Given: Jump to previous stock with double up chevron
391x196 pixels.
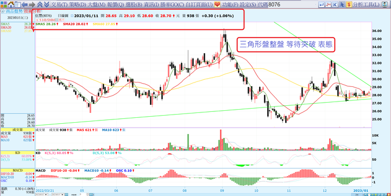Looking at the screenshot, I should tap(40, 4).
